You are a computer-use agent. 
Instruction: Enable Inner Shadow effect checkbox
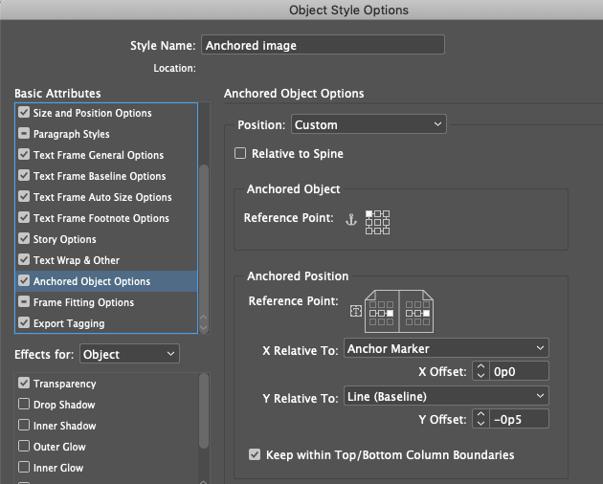[x=24, y=426]
